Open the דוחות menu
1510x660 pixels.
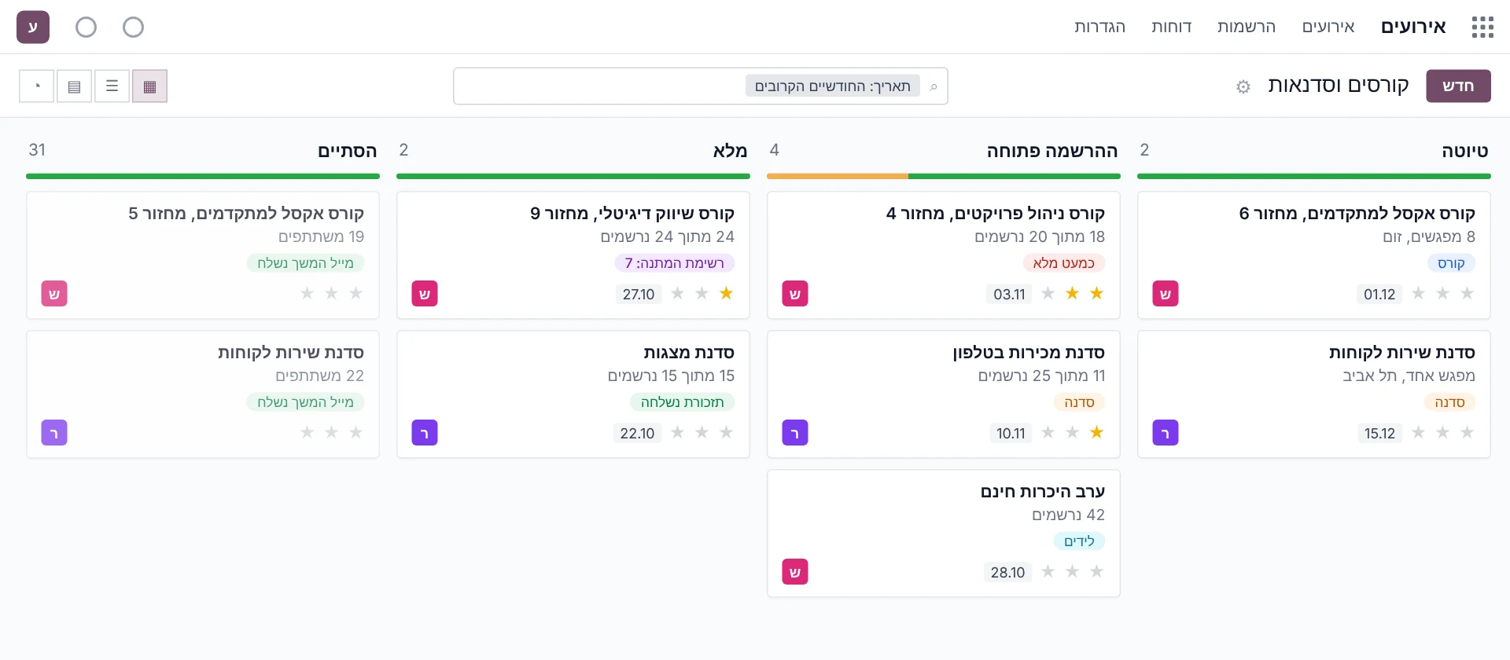(1172, 27)
